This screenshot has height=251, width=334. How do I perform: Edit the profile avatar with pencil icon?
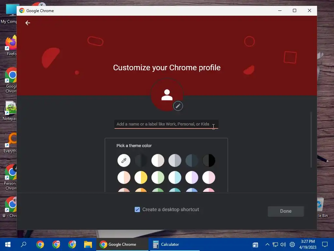point(178,106)
